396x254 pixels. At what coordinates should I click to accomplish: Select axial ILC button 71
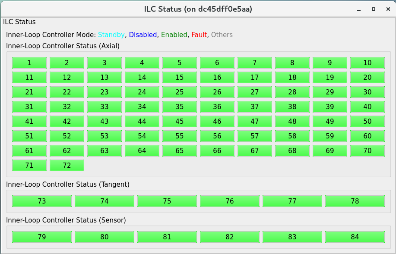click(x=29, y=166)
